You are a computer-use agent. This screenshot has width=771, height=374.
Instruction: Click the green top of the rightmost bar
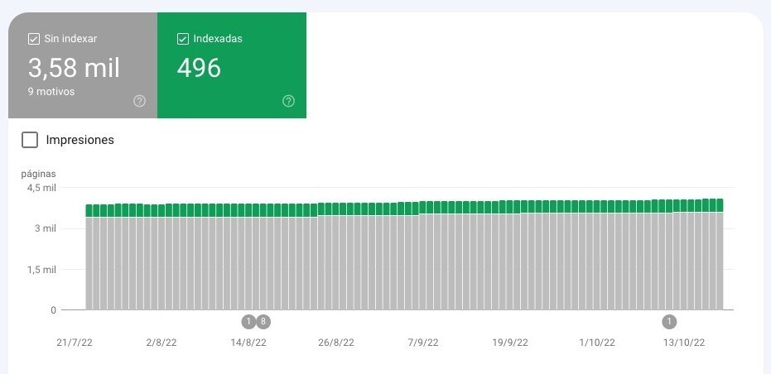click(719, 205)
